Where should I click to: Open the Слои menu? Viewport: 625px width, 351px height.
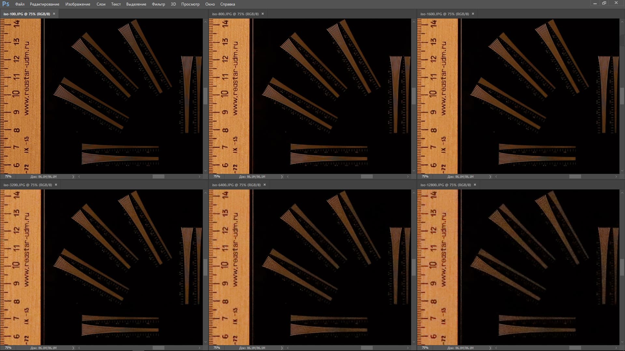tap(101, 4)
